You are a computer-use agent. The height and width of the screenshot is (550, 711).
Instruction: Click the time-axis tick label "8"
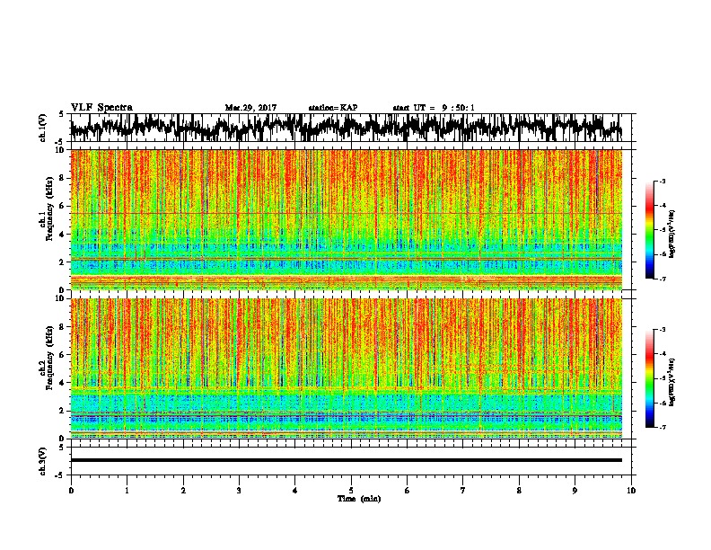[x=519, y=491]
